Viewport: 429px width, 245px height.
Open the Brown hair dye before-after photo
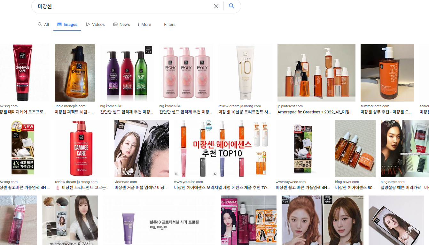(70, 220)
